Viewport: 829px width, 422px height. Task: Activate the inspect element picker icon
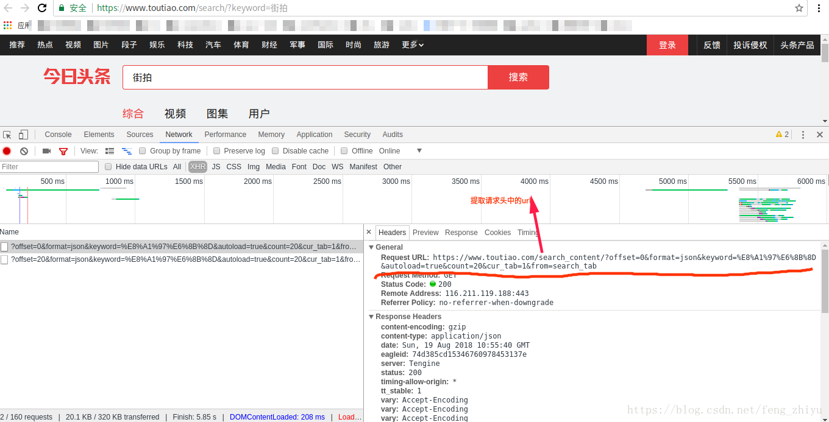7,135
